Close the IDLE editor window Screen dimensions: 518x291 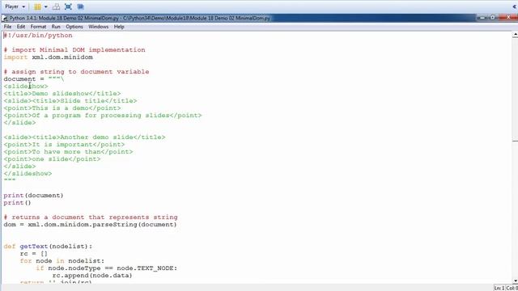508,18
